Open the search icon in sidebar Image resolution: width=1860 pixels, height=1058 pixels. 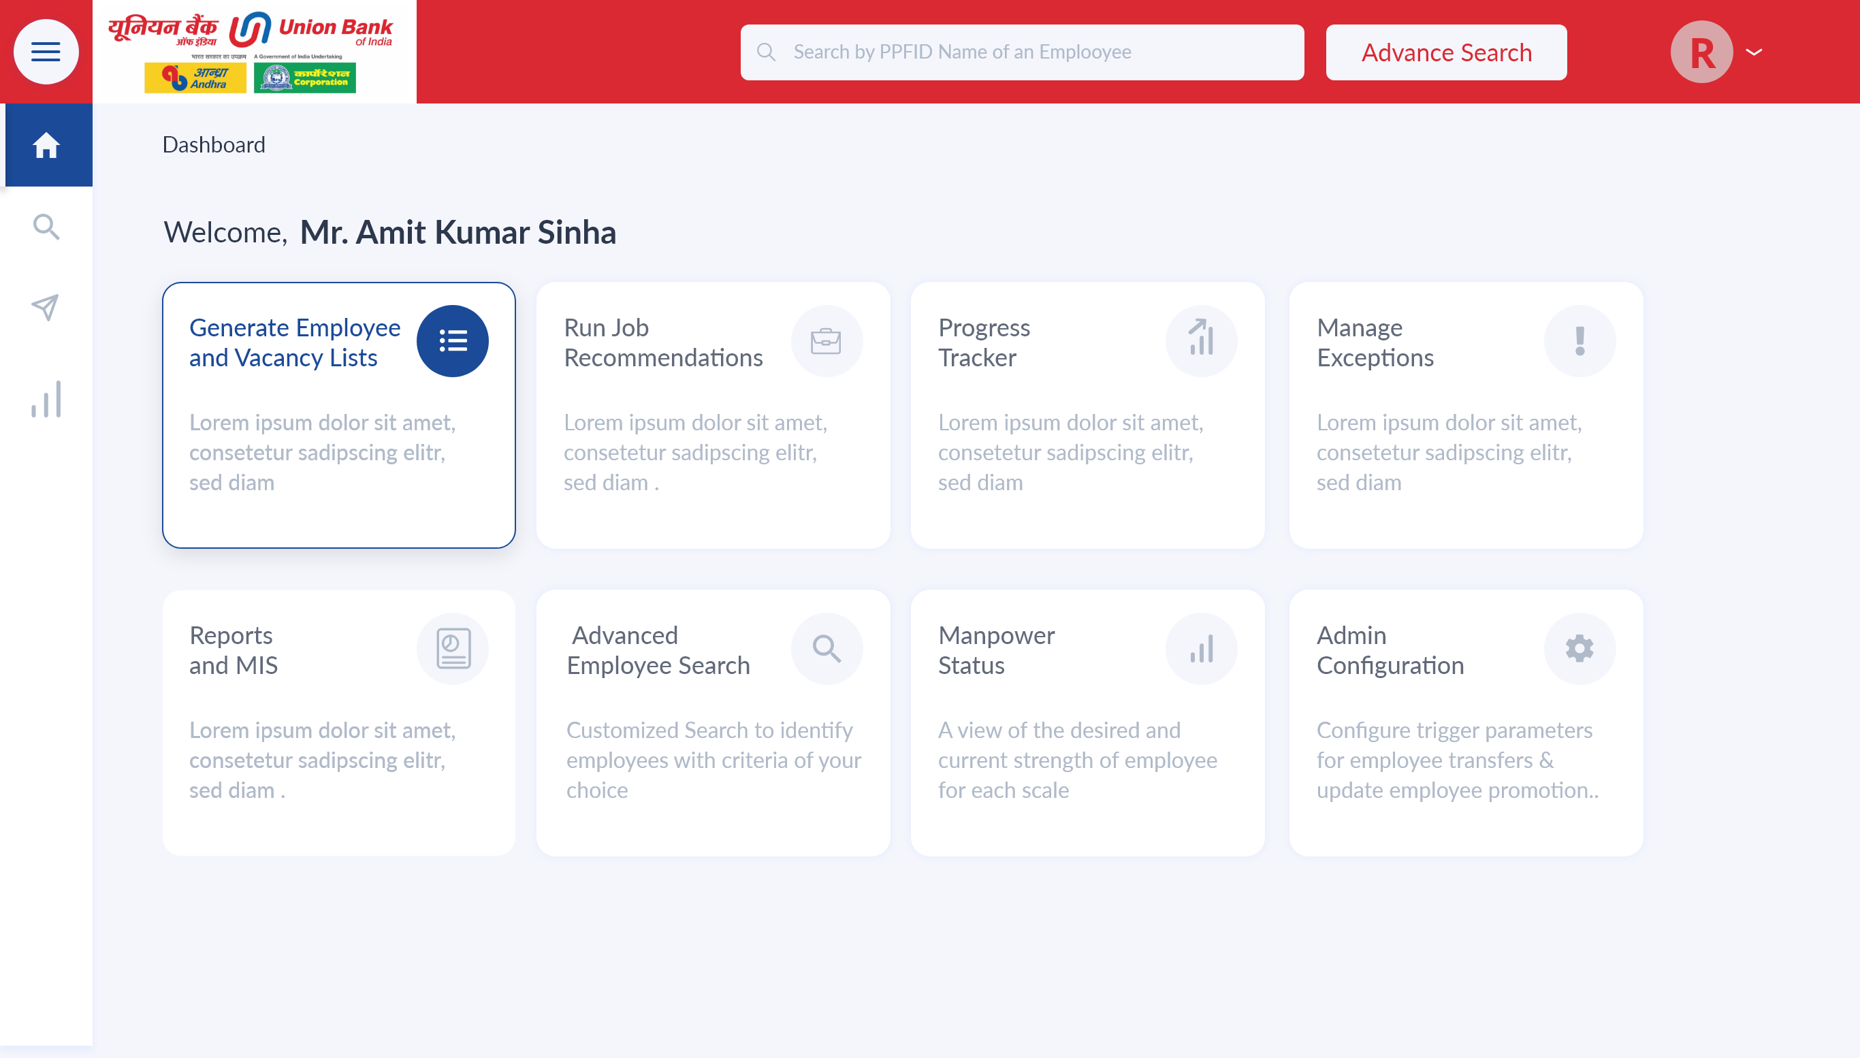[46, 227]
